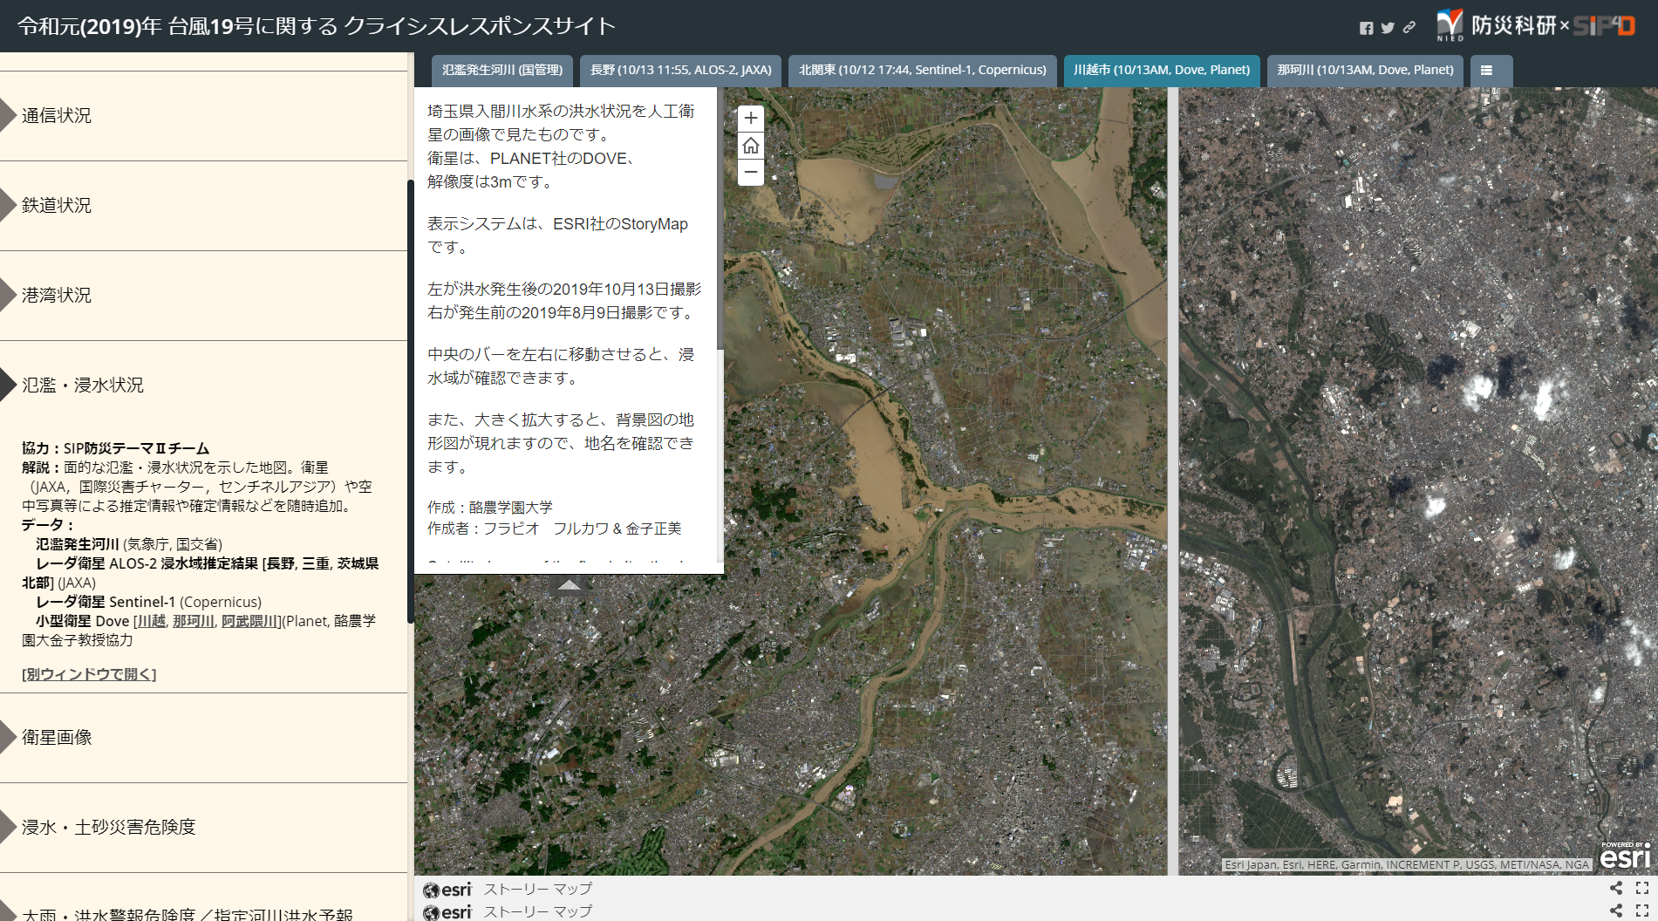Switch to the 那珂川 Dove Planet tab
The height and width of the screenshot is (921, 1658).
tap(1365, 71)
